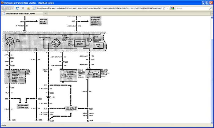Click the splice label 'S113'

[45, 108]
